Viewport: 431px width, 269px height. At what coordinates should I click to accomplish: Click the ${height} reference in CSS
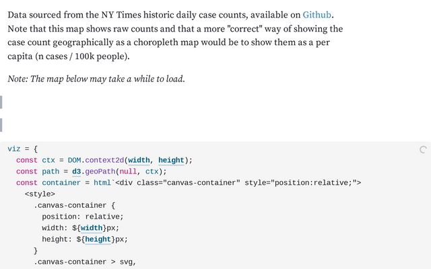point(98,239)
